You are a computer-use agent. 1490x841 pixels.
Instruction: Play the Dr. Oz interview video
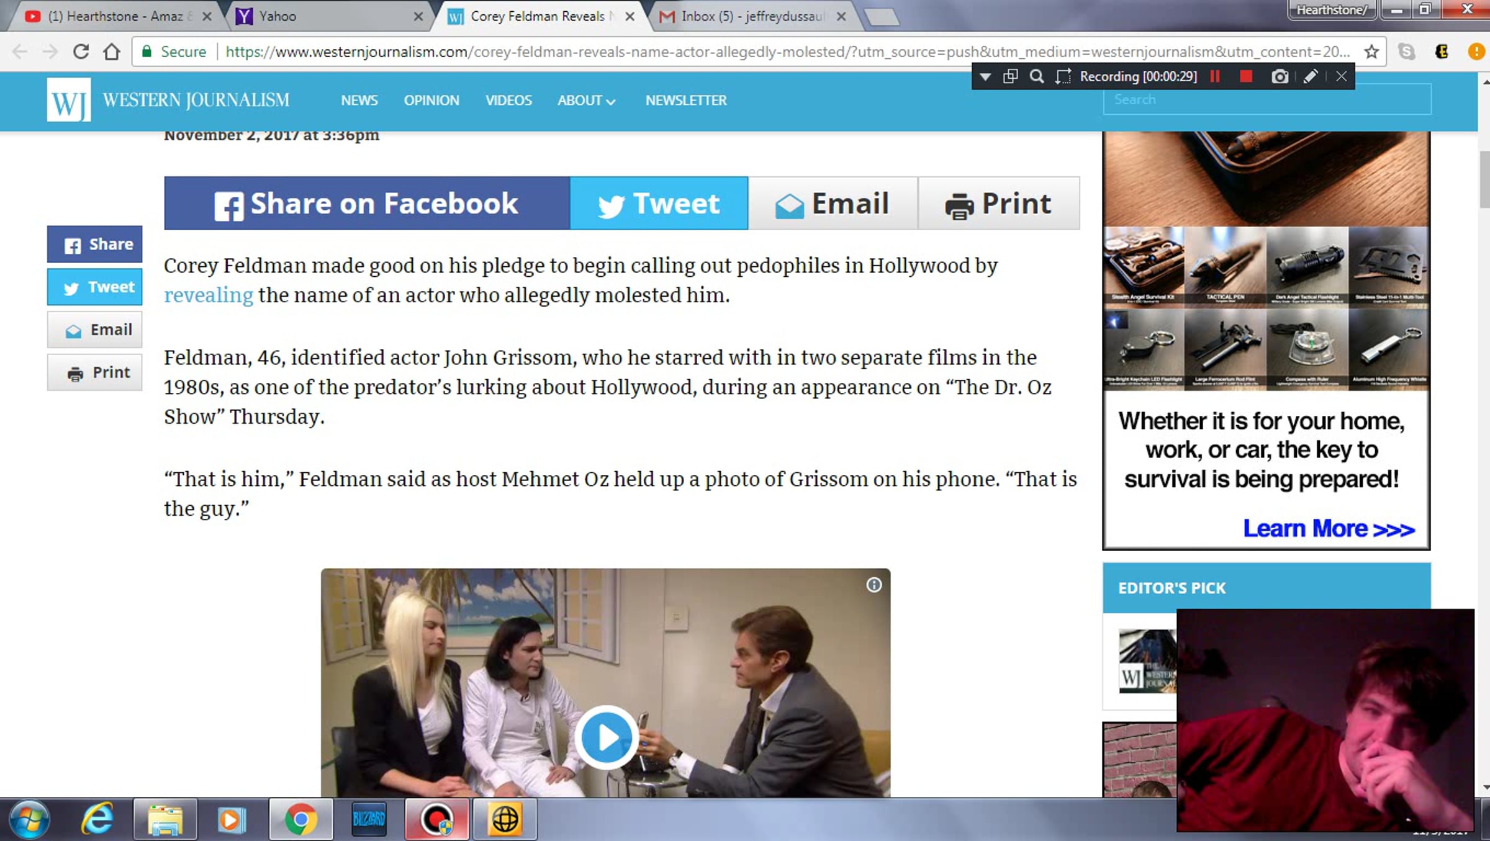click(x=606, y=737)
